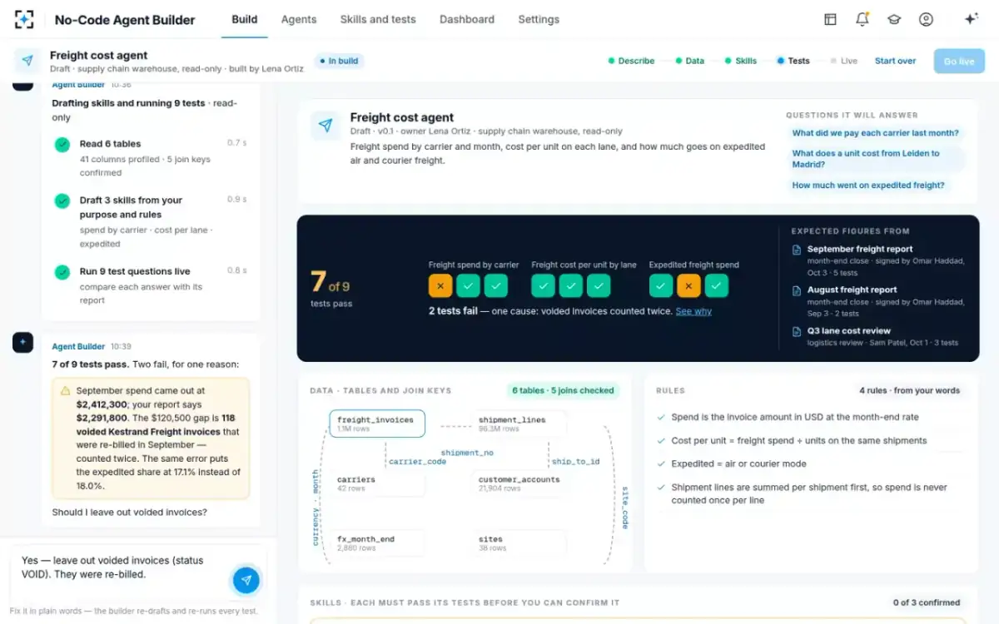The height and width of the screenshot is (624, 999).
Task: Click the In build status badge
Action: (x=340, y=61)
